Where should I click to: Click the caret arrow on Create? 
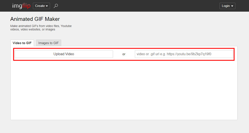[x=47, y=6]
